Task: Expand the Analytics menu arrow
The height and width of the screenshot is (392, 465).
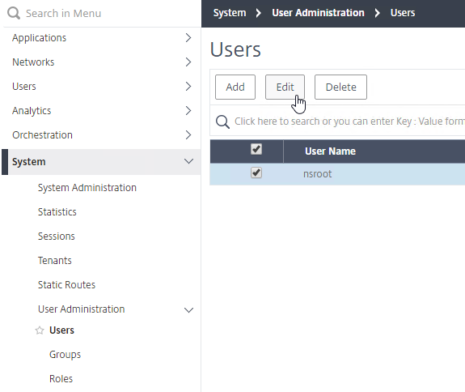Action: [188, 111]
